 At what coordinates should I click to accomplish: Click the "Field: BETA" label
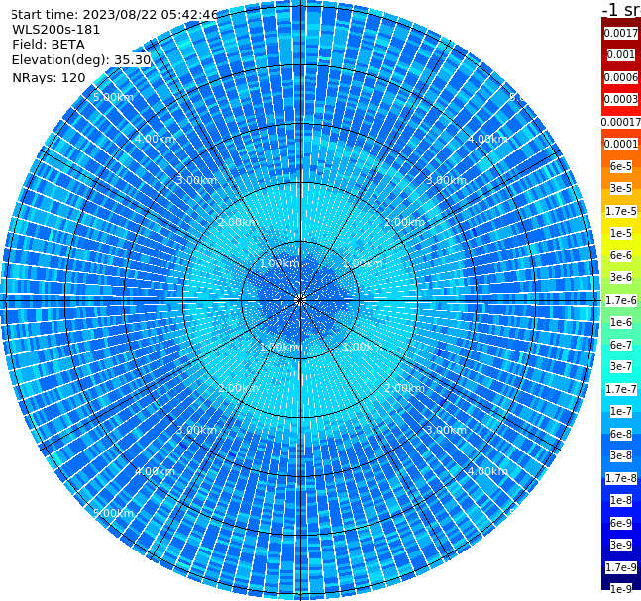click(49, 45)
